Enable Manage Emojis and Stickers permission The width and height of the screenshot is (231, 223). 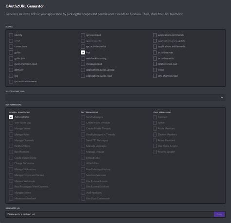[11, 175]
